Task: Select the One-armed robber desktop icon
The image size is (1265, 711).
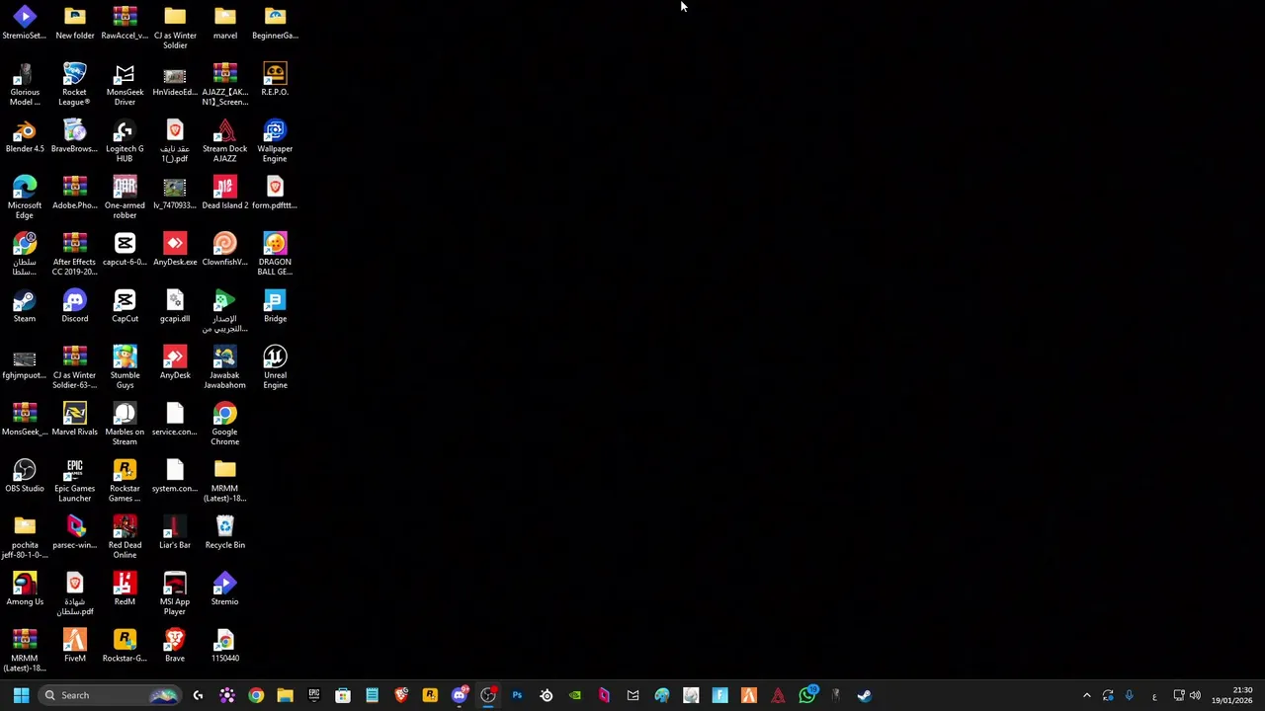Action: click(125, 198)
